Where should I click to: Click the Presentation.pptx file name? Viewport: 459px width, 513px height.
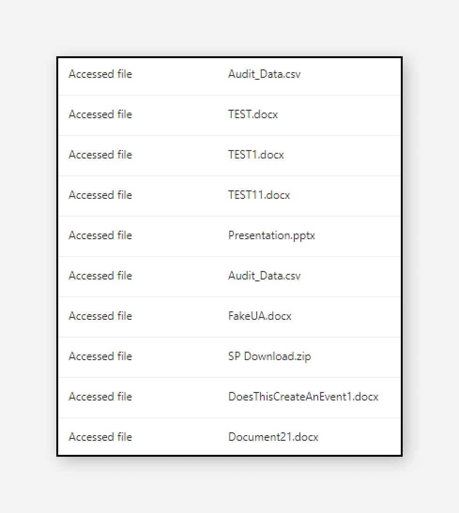271,235
